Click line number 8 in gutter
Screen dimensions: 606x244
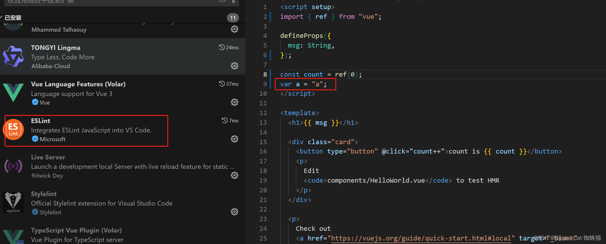tap(265, 74)
